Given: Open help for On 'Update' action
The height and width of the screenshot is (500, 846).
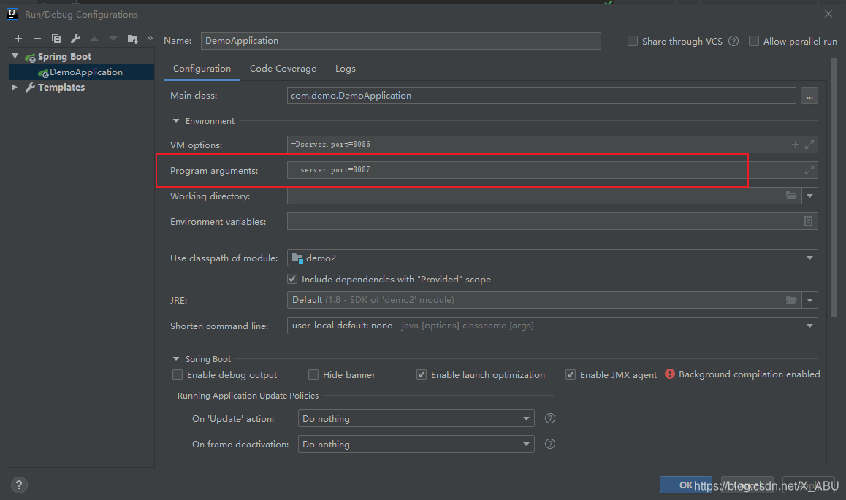Looking at the screenshot, I should click(550, 418).
